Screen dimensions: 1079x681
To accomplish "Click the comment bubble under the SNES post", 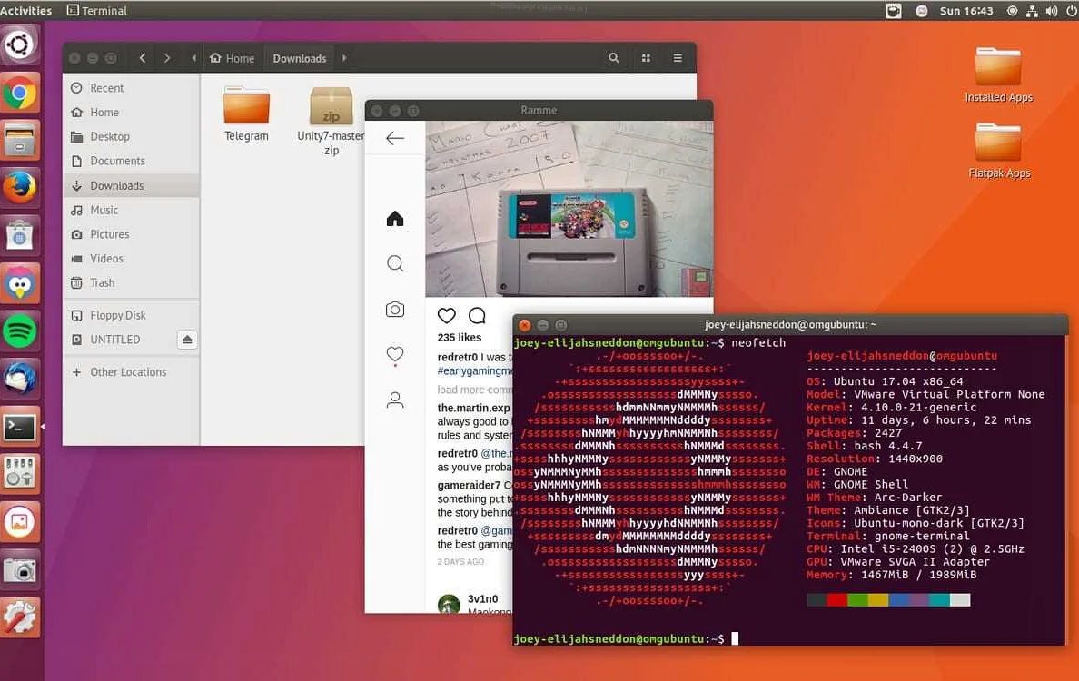I will pyautogui.click(x=477, y=315).
